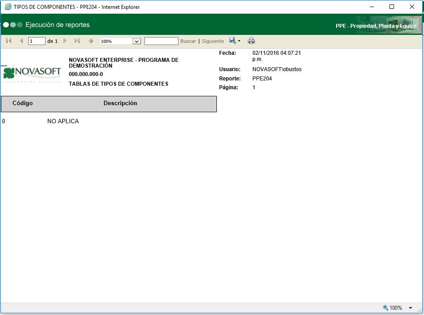Viewport: 424px width, 315px height.
Task: Go to the first report page
Action: pos(9,41)
